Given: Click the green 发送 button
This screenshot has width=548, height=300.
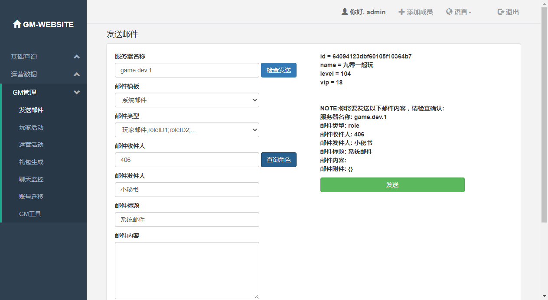Looking at the screenshot, I should (x=392, y=185).
